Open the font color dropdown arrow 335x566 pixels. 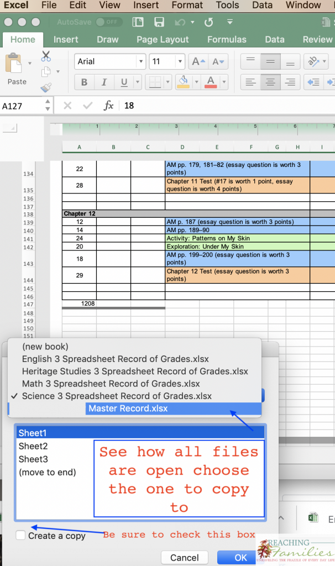click(224, 82)
